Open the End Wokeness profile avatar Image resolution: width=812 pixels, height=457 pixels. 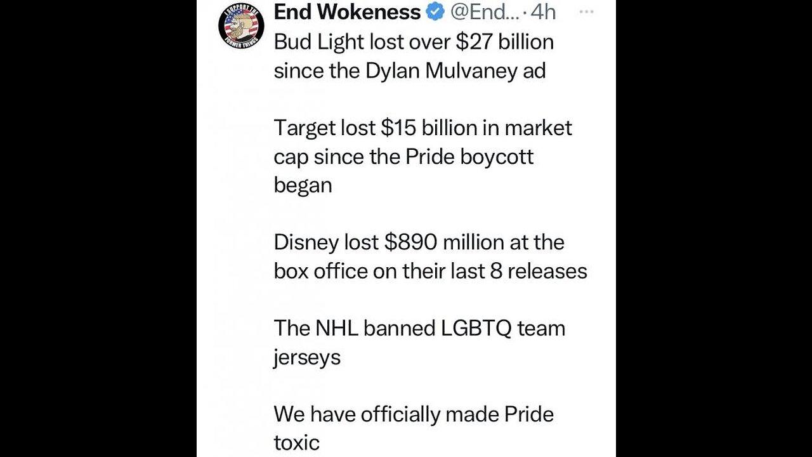(x=240, y=26)
